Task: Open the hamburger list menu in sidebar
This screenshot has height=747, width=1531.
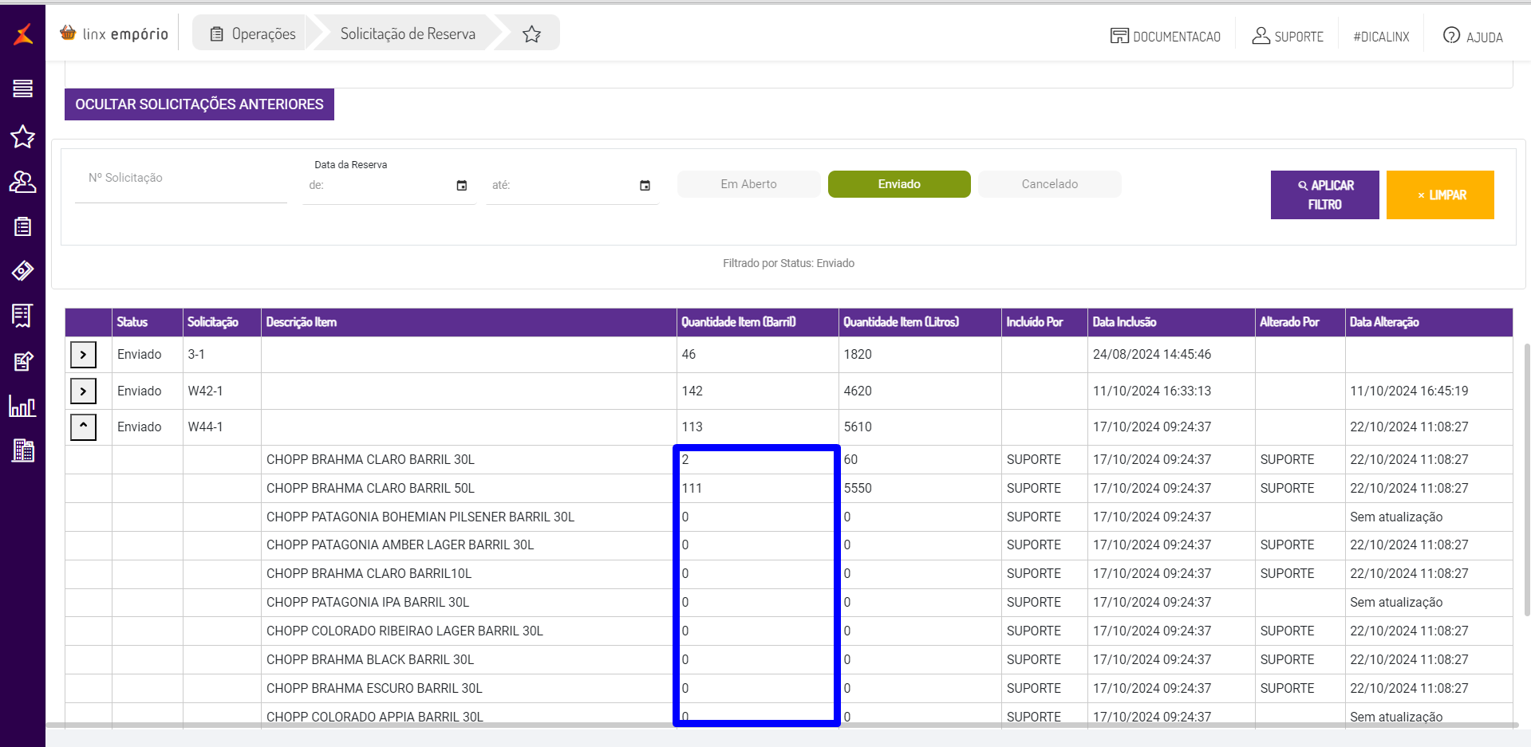Action: point(22,88)
